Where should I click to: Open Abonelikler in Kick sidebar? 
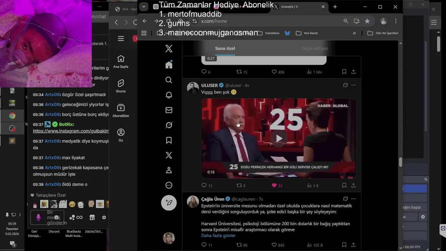(121, 111)
